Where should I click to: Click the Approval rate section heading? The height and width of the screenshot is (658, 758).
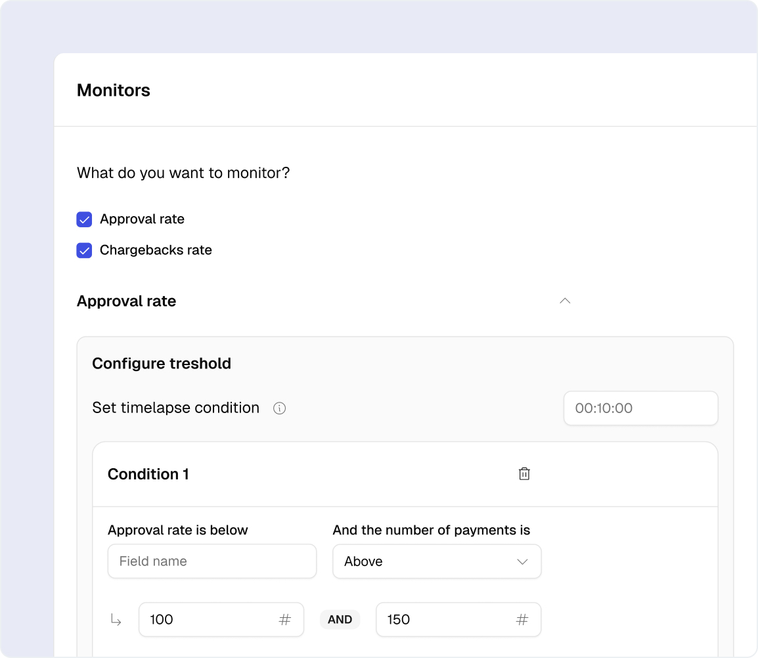pyautogui.click(x=127, y=301)
